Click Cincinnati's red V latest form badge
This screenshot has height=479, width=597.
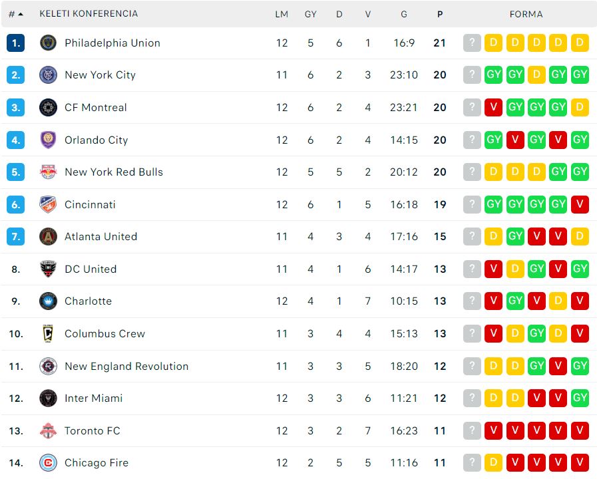click(x=580, y=204)
